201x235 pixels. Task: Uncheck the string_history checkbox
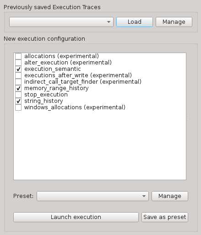(x=18, y=101)
